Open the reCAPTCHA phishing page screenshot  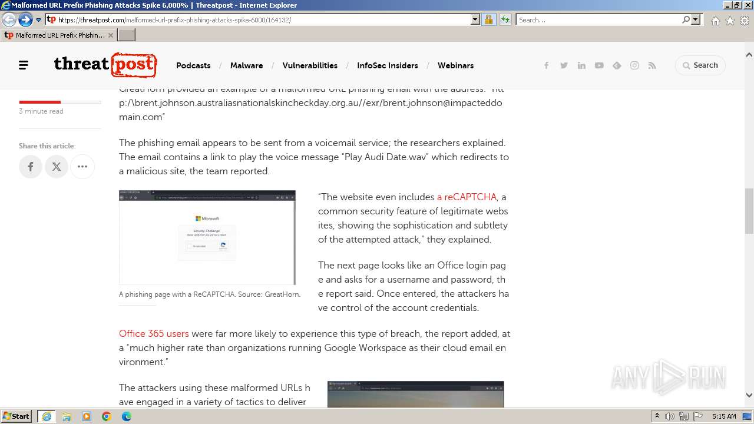[x=207, y=237]
